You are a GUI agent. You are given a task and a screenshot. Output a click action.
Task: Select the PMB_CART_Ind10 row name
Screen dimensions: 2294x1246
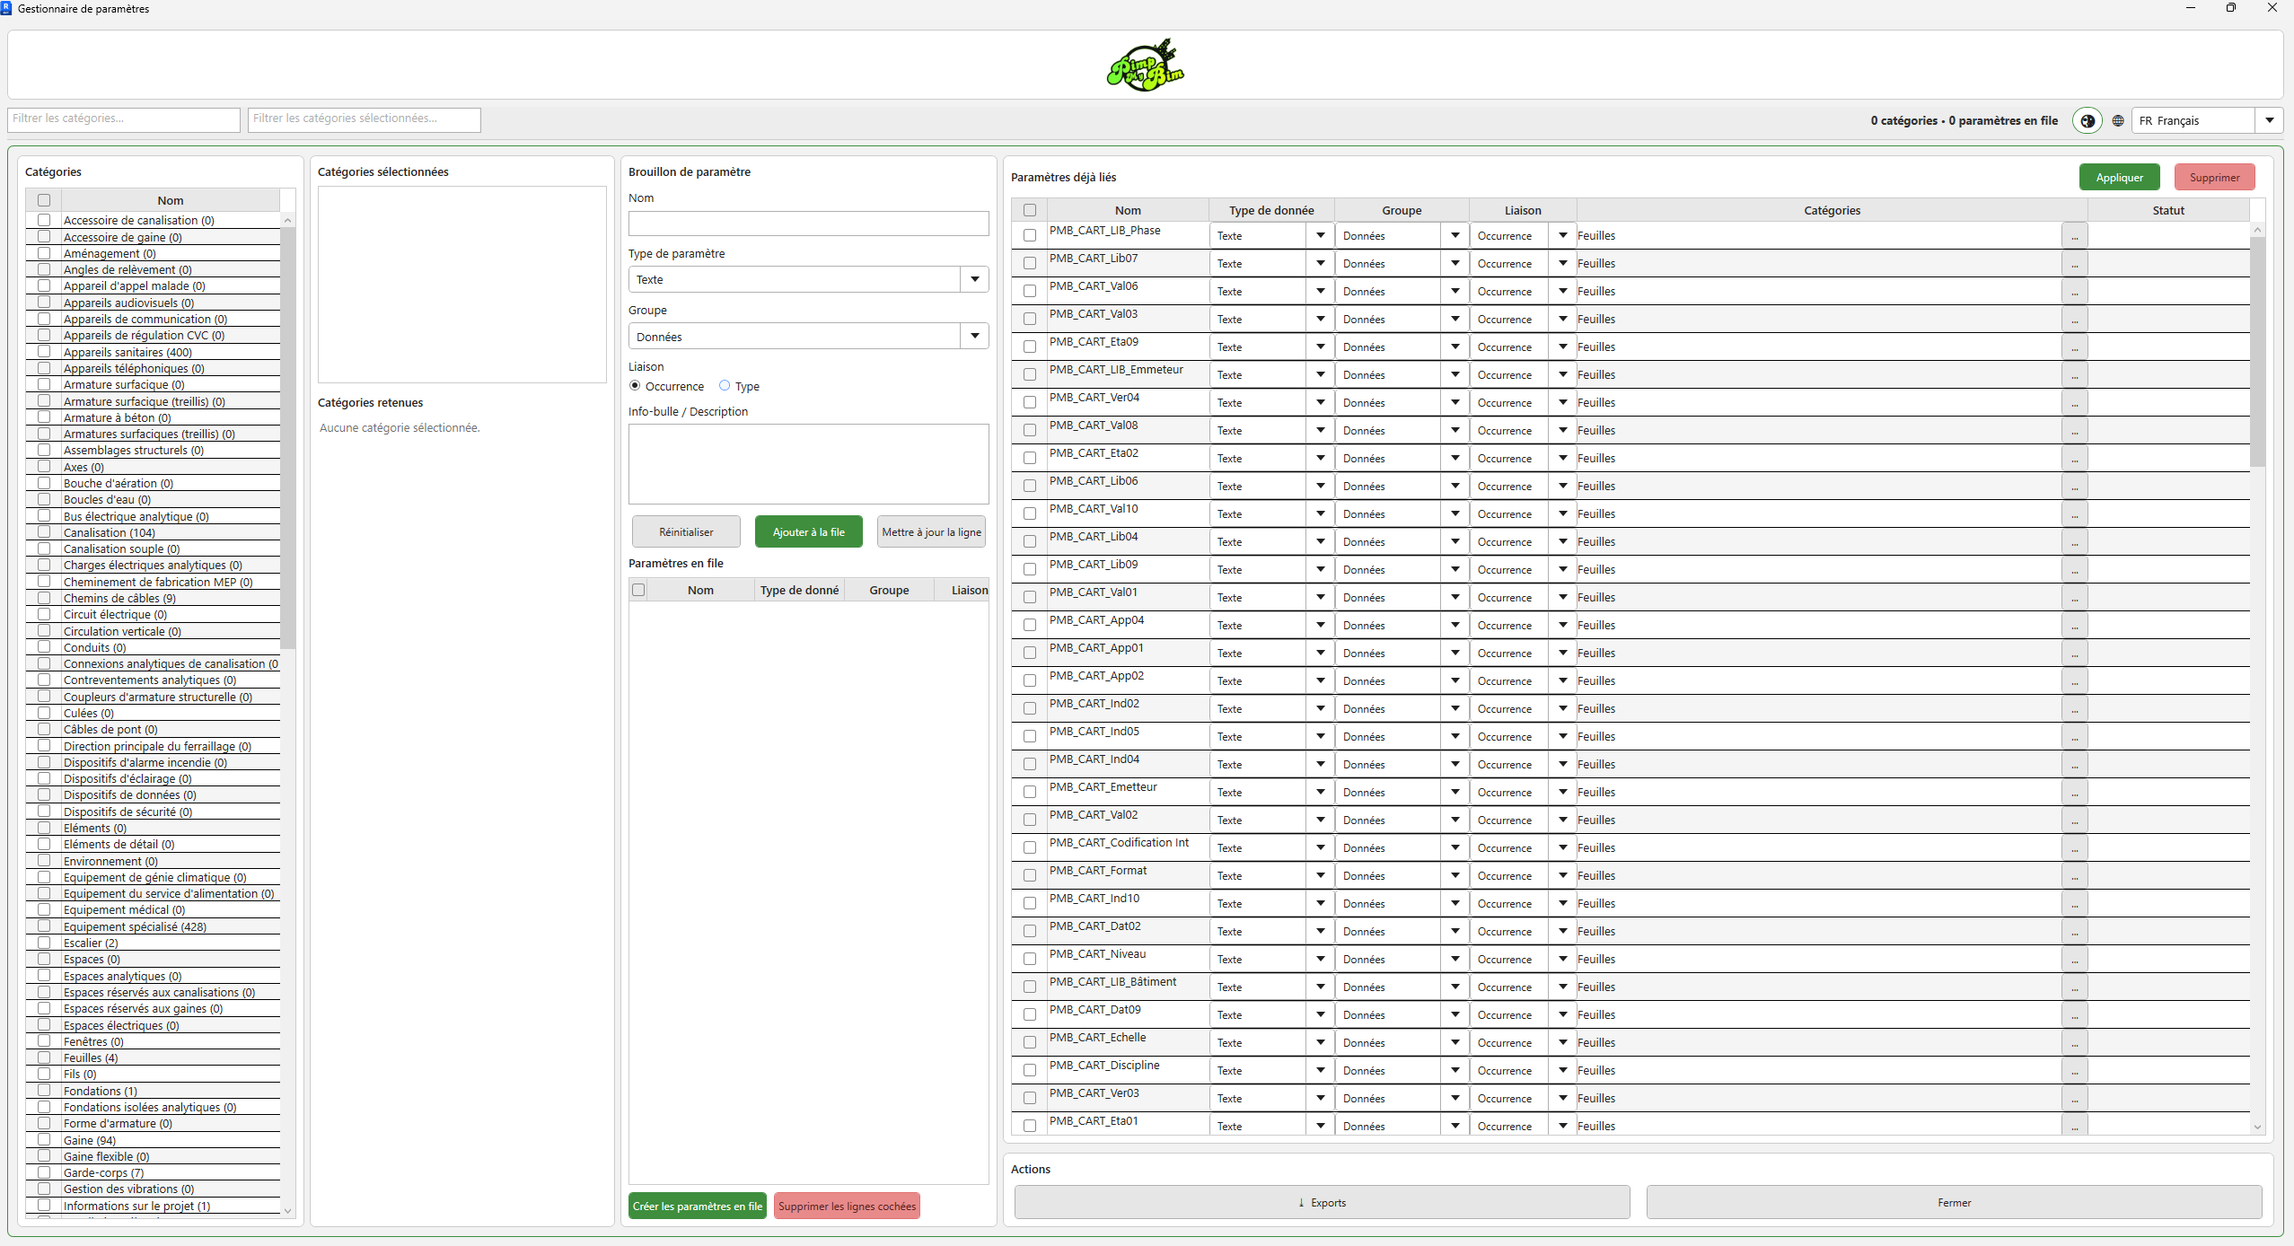click(1094, 898)
